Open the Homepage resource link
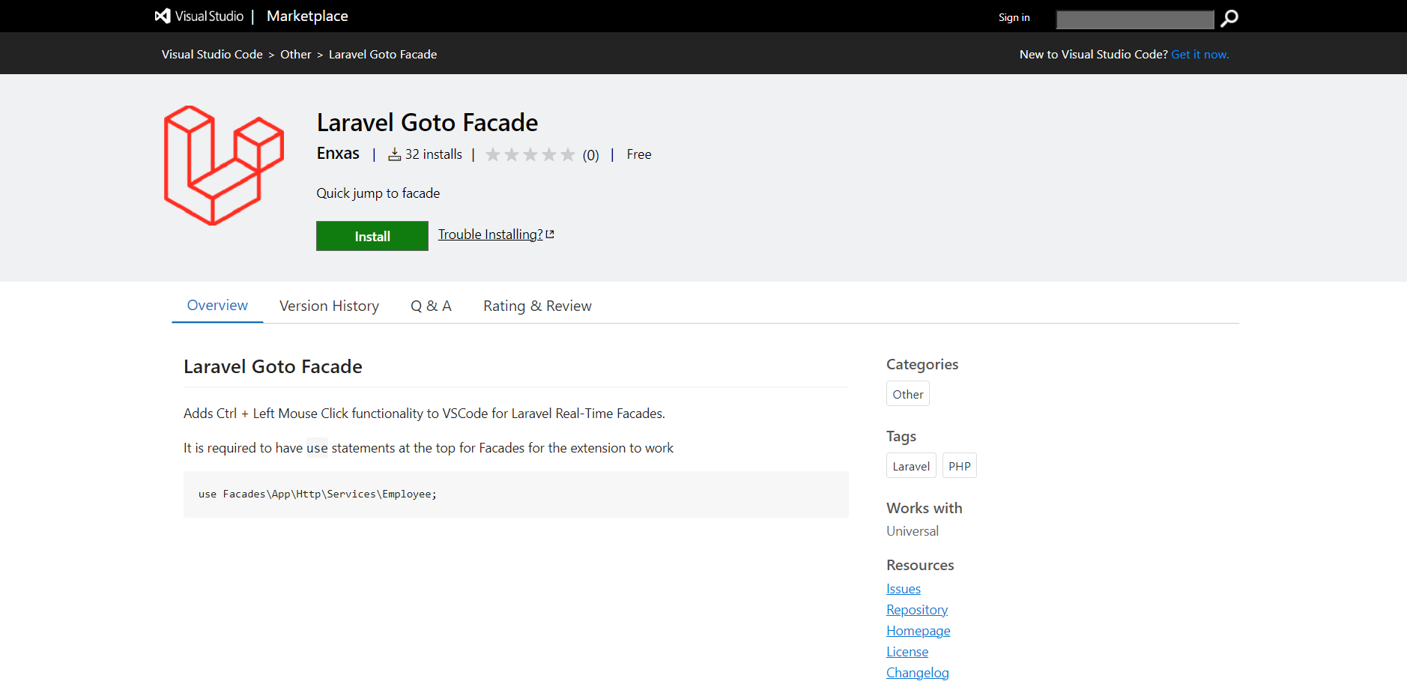 (x=919, y=631)
